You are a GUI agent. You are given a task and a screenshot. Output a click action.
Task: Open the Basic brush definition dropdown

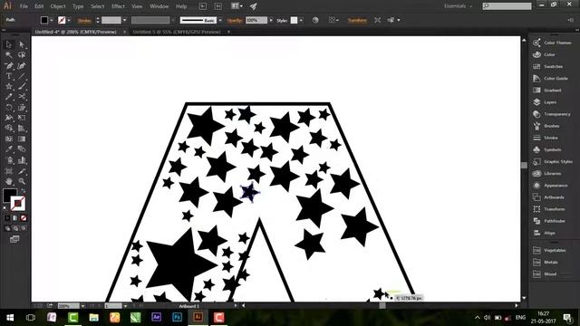coord(220,20)
